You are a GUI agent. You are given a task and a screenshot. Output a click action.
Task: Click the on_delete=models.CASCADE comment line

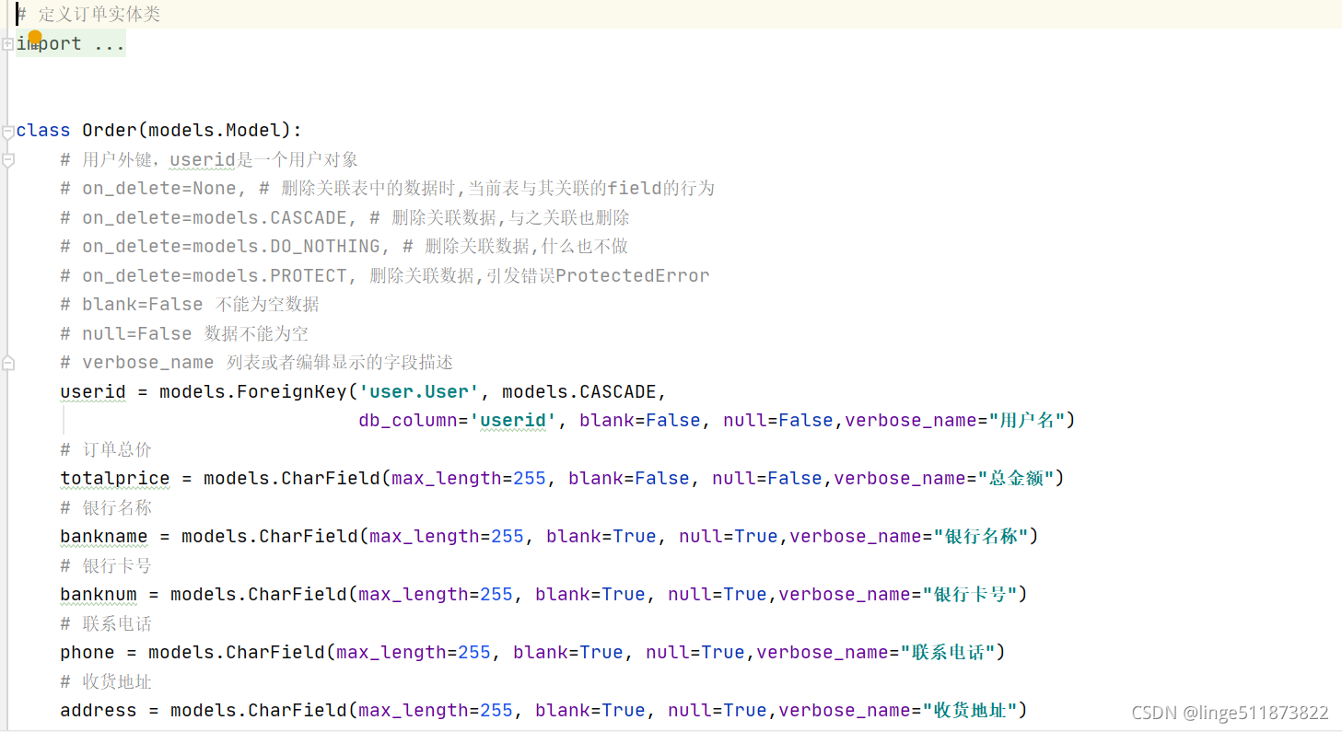[x=345, y=217]
